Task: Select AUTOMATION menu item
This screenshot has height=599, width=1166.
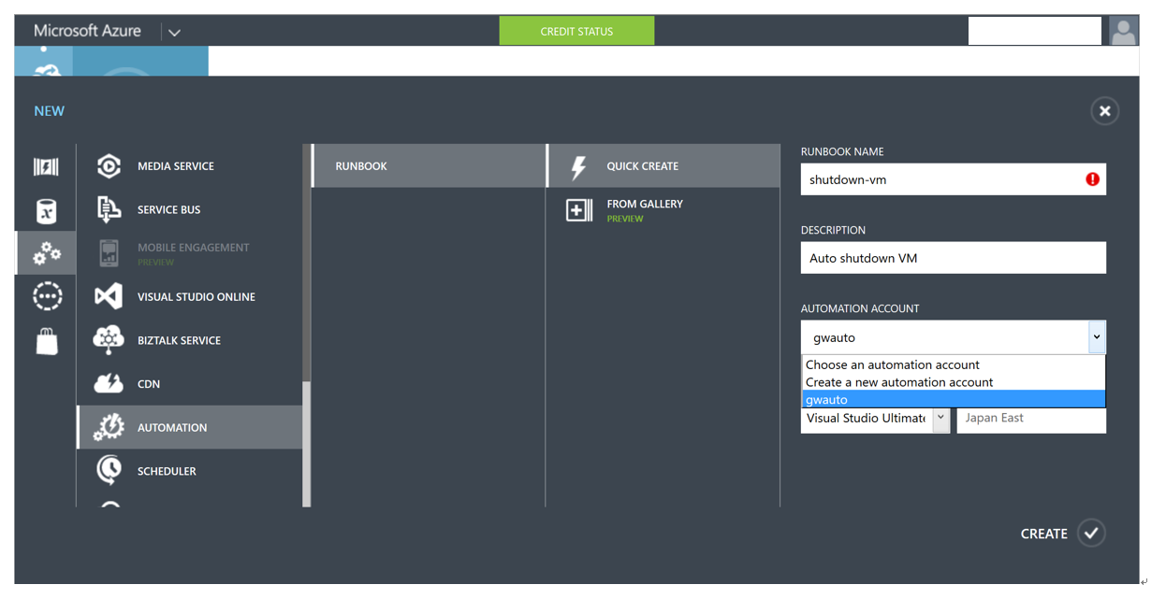Action: pyautogui.click(x=190, y=427)
